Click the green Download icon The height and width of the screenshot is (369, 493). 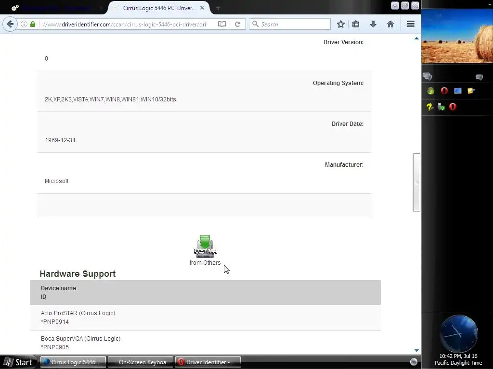pyautogui.click(x=205, y=246)
